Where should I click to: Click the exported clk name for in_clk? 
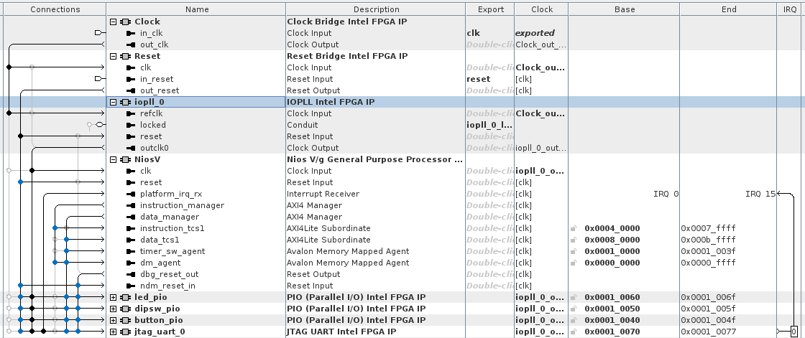pyautogui.click(x=473, y=33)
